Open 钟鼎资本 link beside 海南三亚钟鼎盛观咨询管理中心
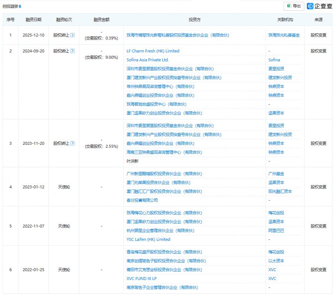The height and width of the screenshot is (297, 335). pyautogui.click(x=276, y=152)
